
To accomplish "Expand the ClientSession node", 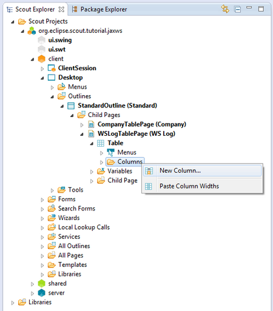I will tap(42, 69).
